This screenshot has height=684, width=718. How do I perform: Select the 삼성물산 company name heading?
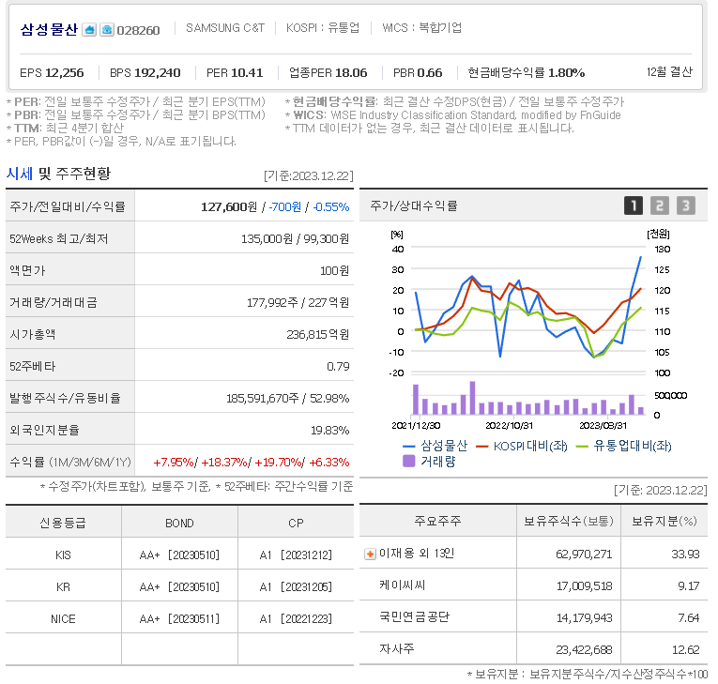click(49, 30)
